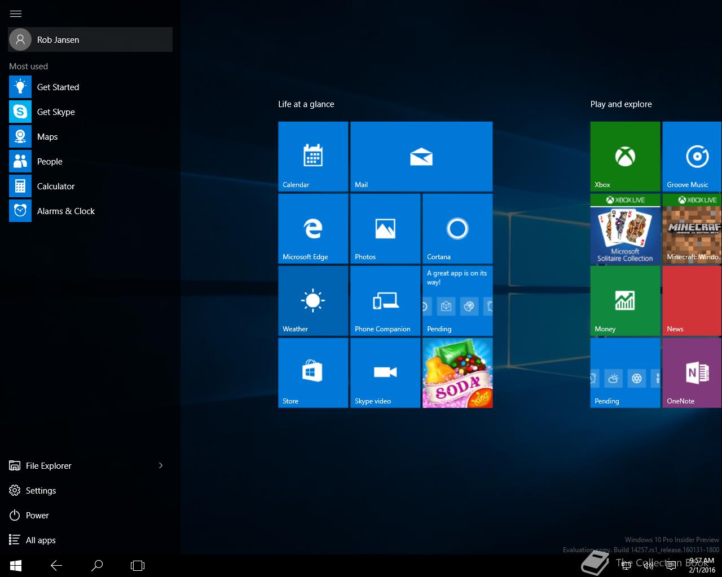Open the News tile
Image resolution: width=722 pixels, height=577 pixels.
[692, 301]
